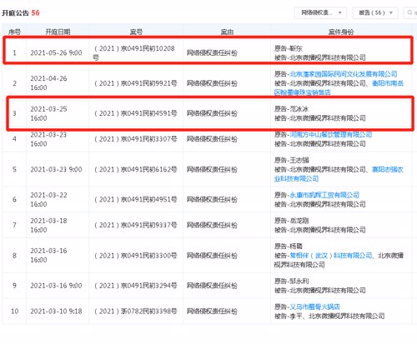Select case number (2021)京0491民初4591号
The width and height of the screenshot is (417, 344).
135,113
